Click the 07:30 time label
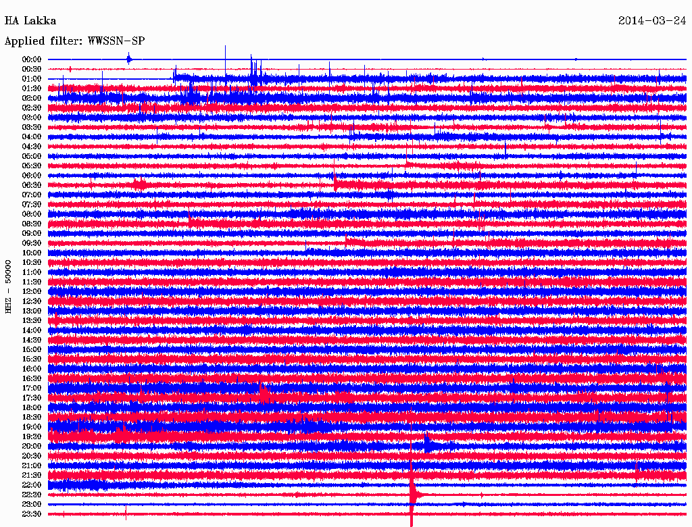 [32, 204]
